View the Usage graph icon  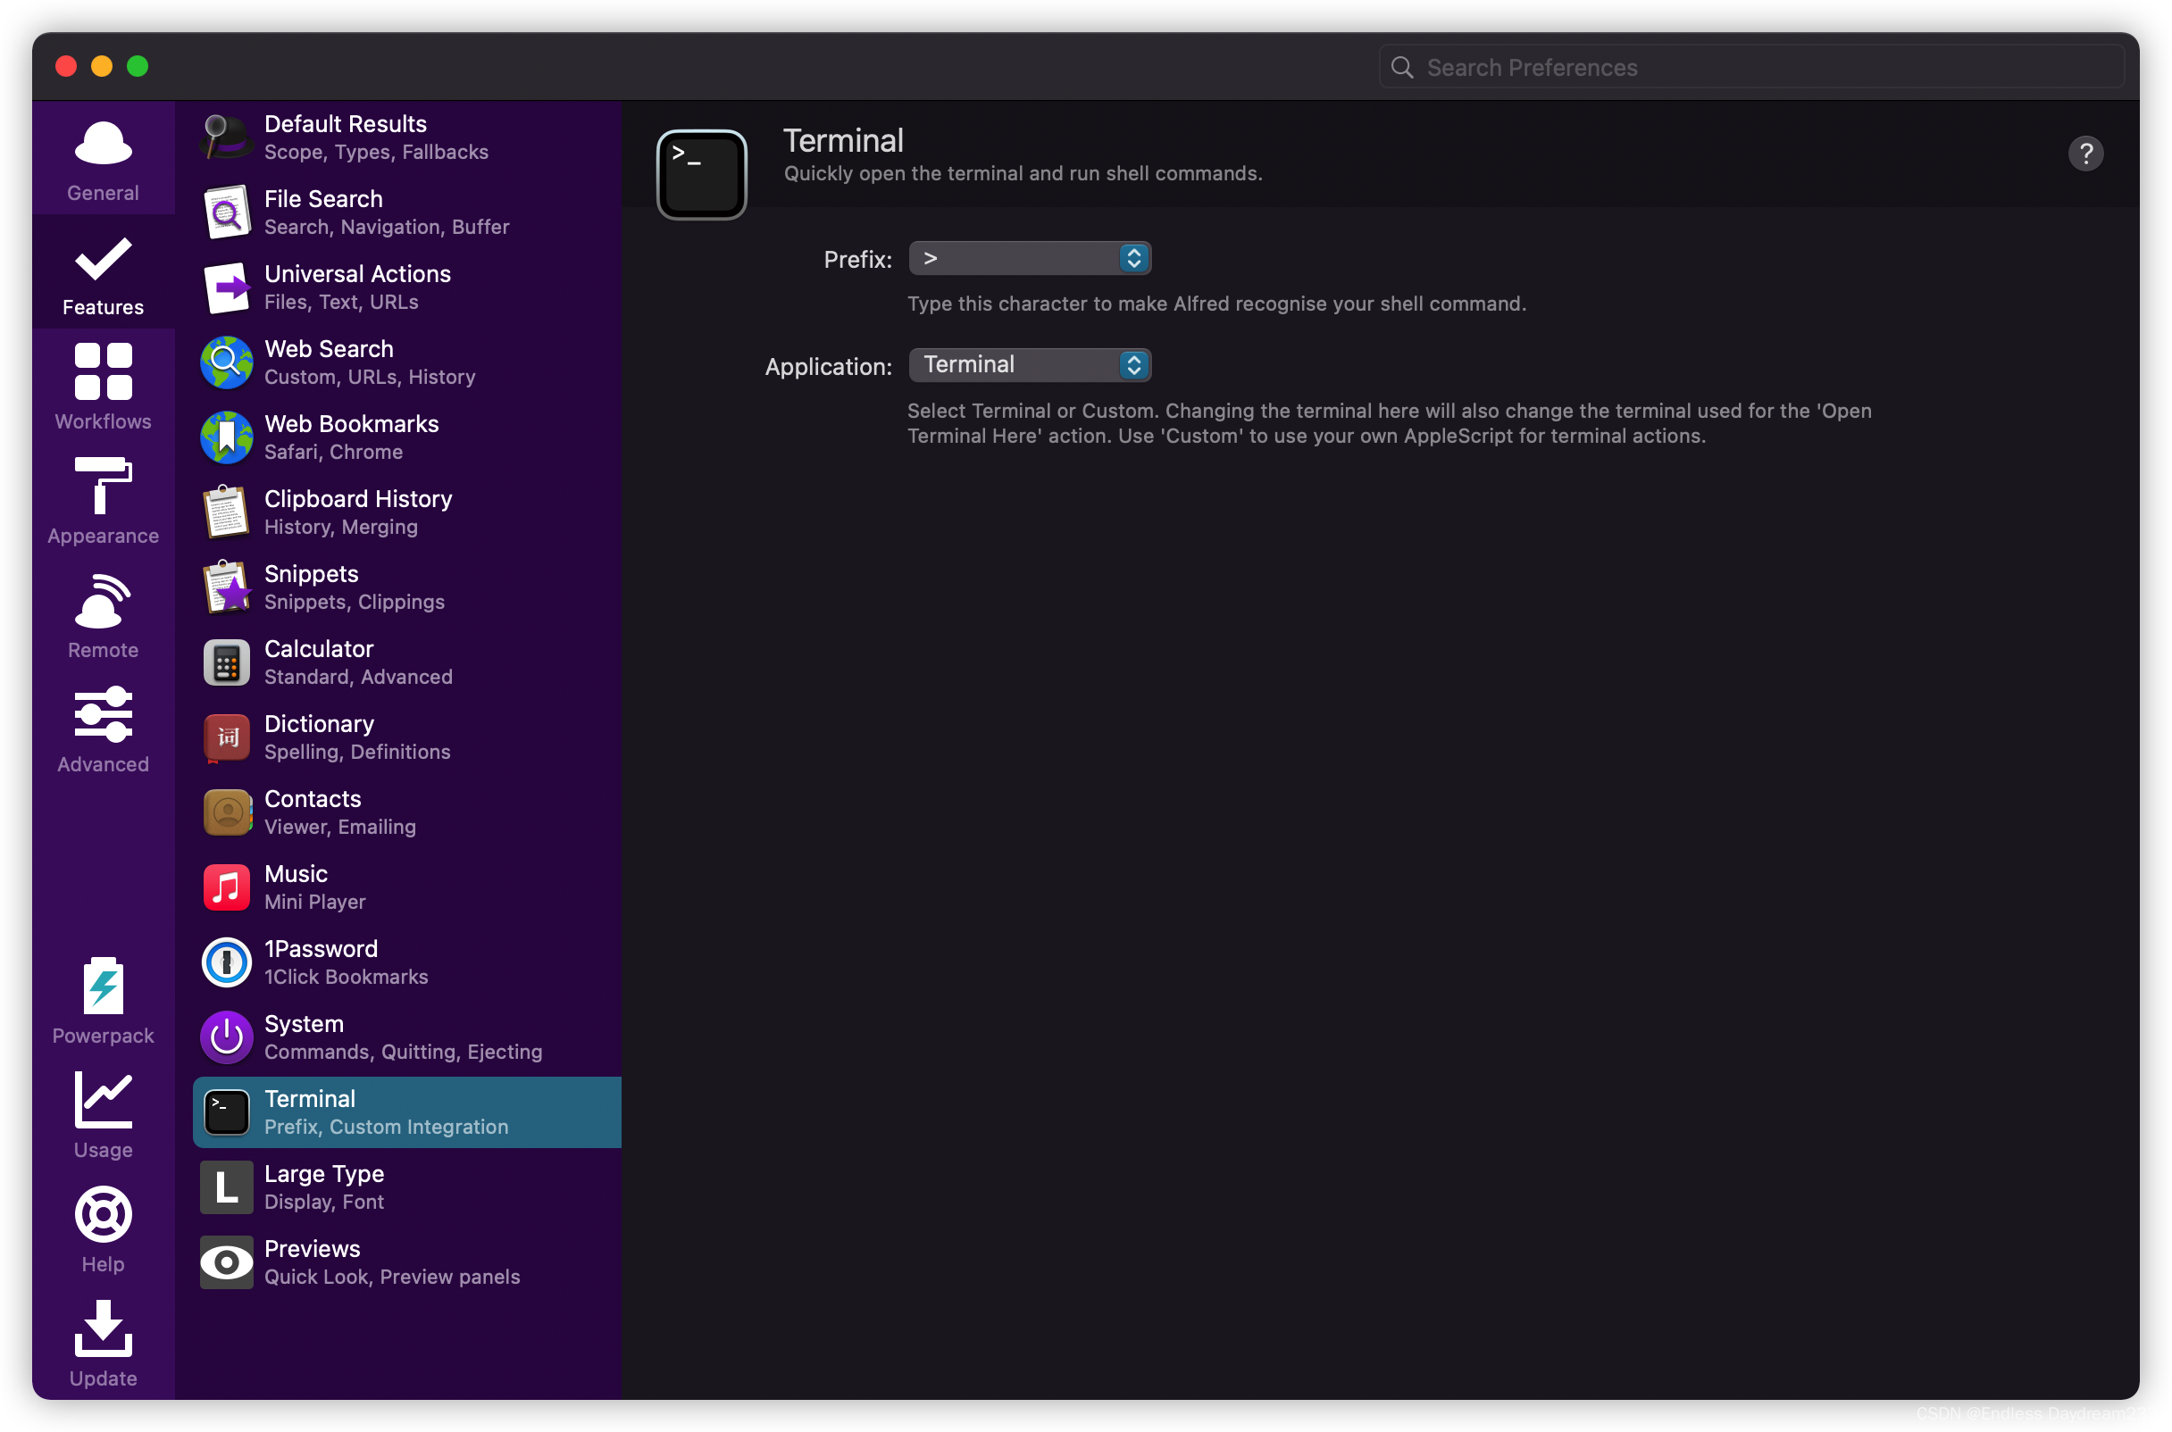point(104,1101)
